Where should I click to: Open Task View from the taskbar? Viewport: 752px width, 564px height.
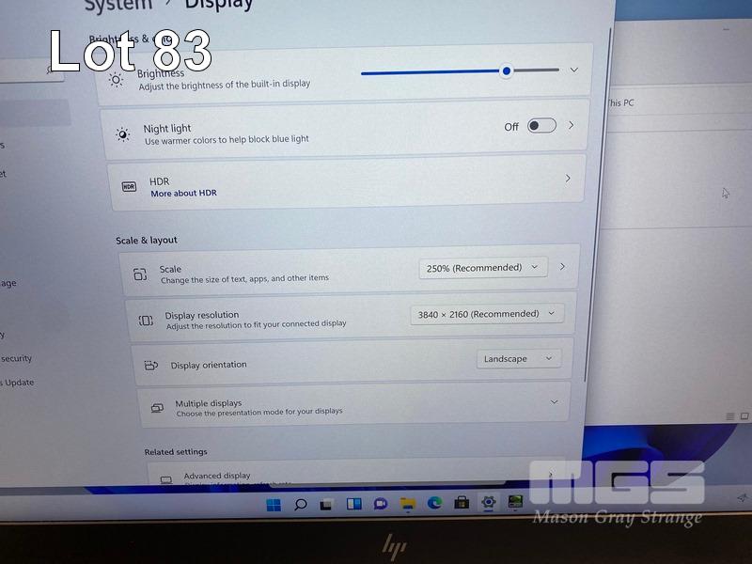point(327,505)
